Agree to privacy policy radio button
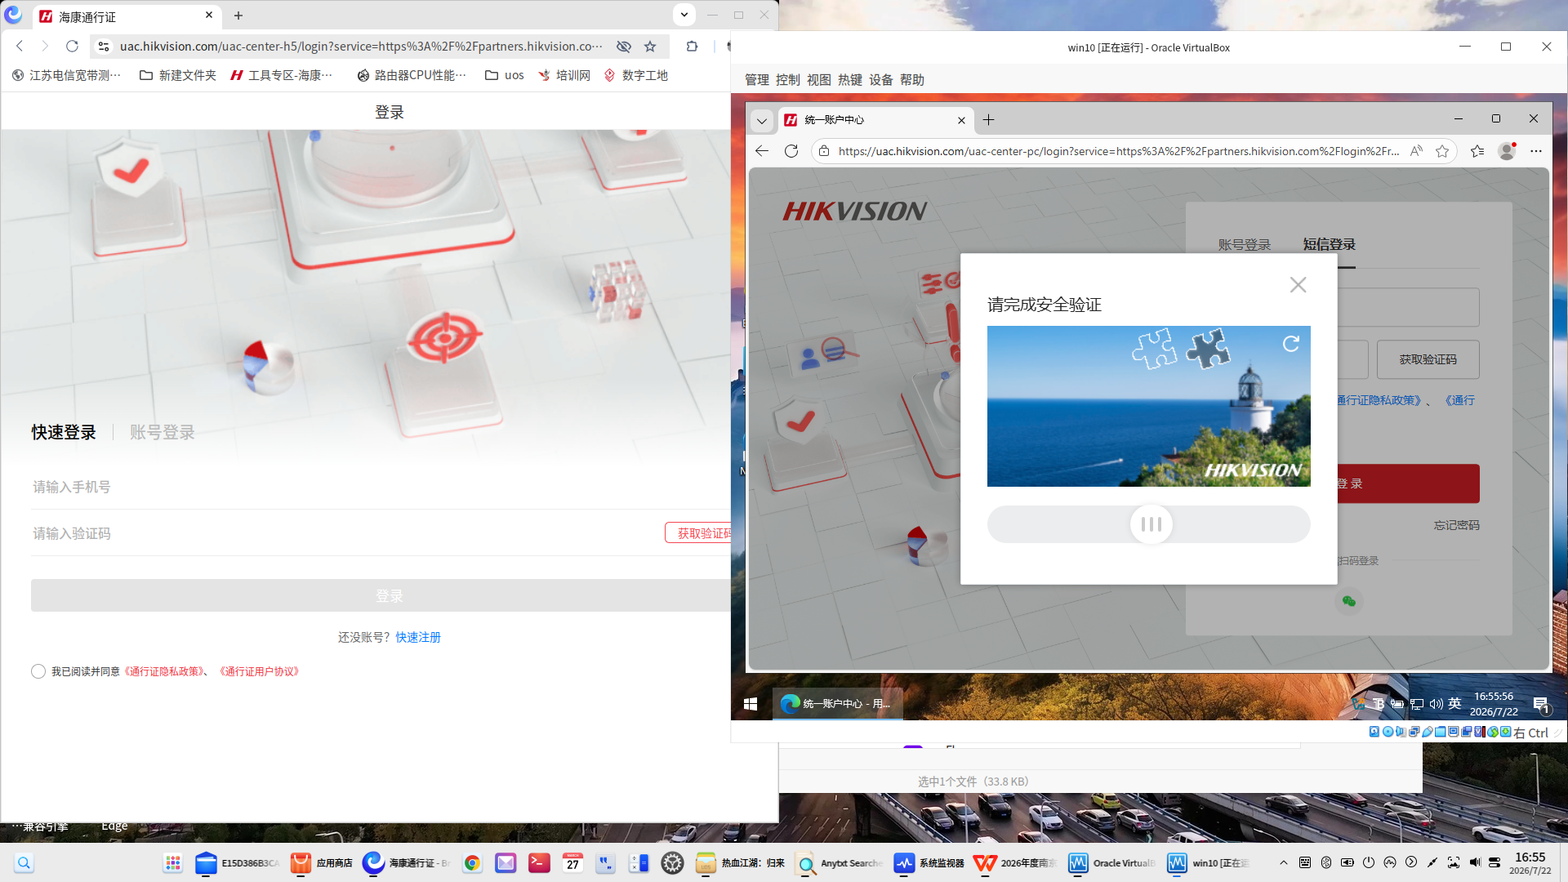The image size is (1568, 882). pos(38,671)
